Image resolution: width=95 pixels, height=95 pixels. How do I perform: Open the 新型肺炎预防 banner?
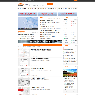click(27, 14)
